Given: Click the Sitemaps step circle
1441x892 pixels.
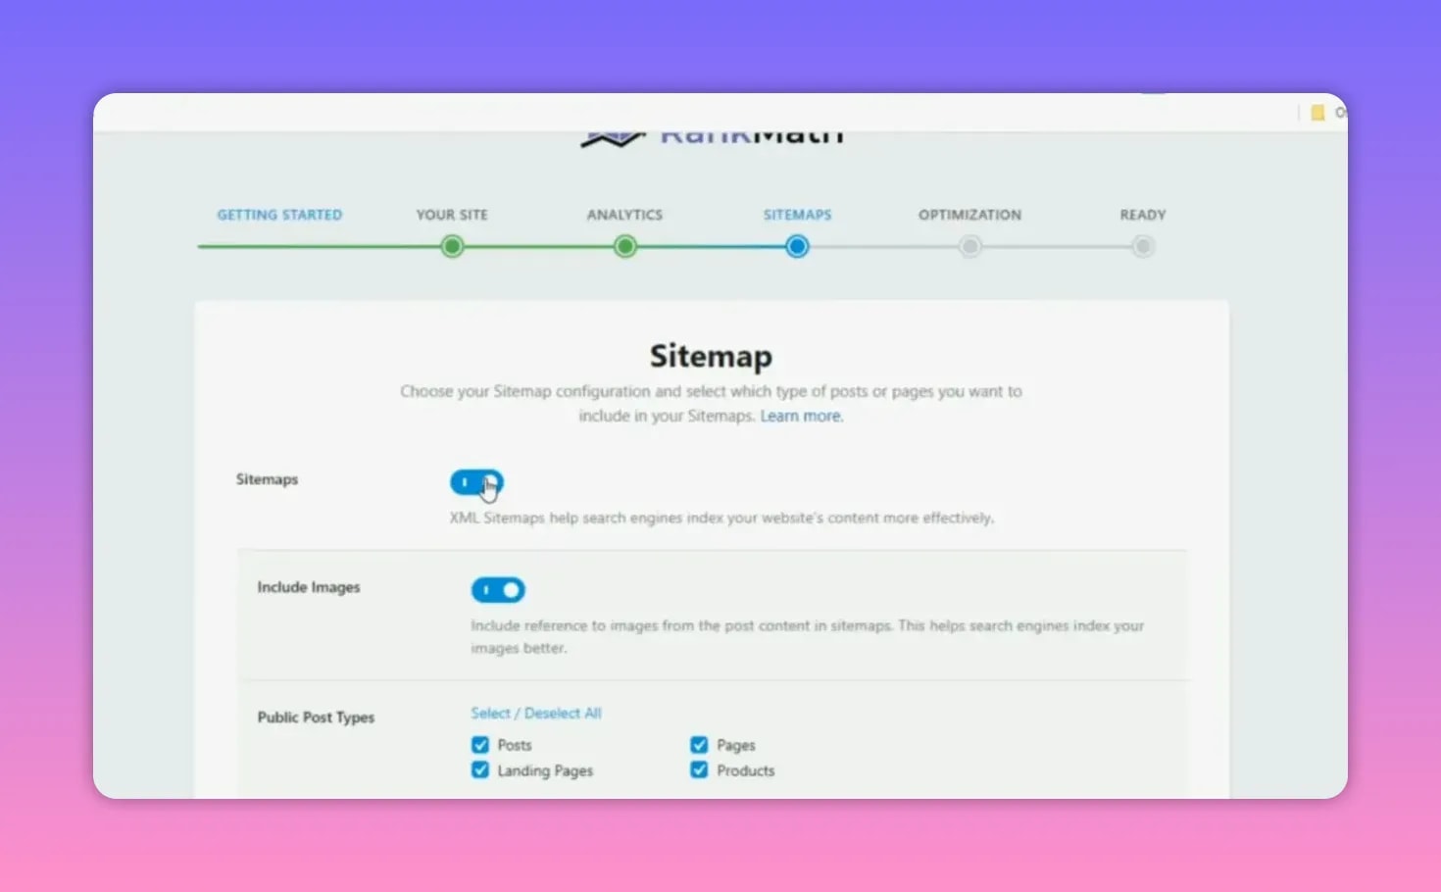Looking at the screenshot, I should point(797,246).
